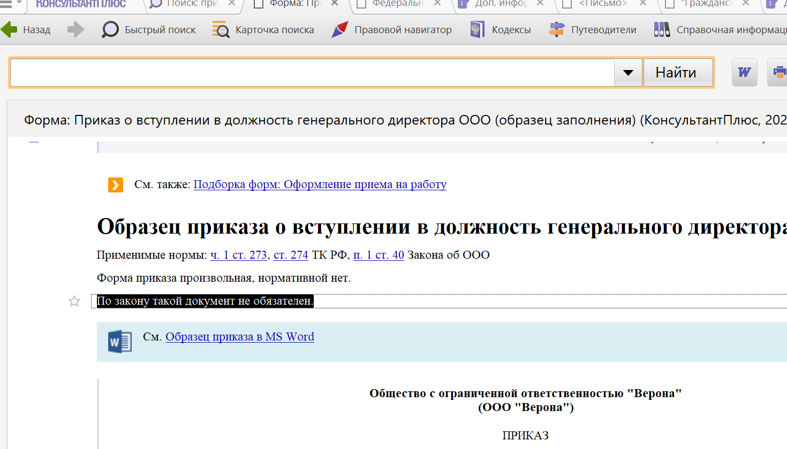Click inside the search text field
Image resolution: width=787 pixels, height=449 pixels.
(x=312, y=73)
